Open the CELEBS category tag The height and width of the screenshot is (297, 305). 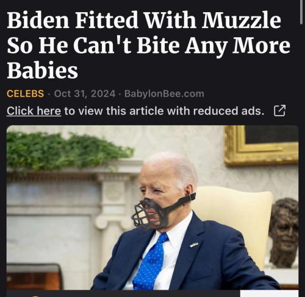[25, 94]
